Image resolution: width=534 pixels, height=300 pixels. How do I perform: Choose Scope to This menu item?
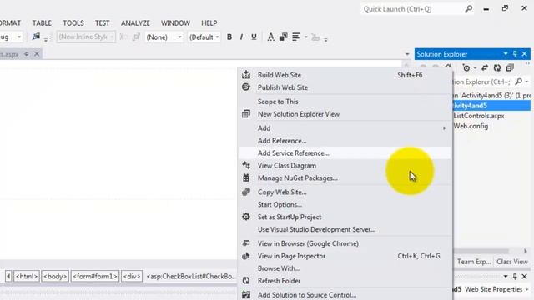345,102
